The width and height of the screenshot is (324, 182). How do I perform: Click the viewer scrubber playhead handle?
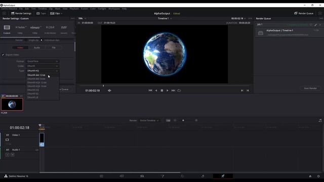103,85
